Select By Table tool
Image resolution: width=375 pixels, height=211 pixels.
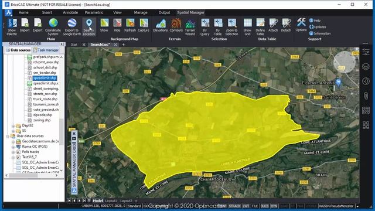[218, 23]
